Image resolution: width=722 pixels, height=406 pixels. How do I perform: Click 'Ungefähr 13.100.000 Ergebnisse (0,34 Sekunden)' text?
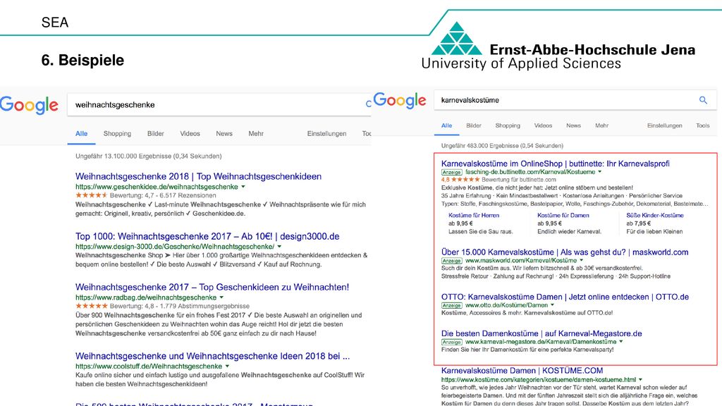[148, 156]
